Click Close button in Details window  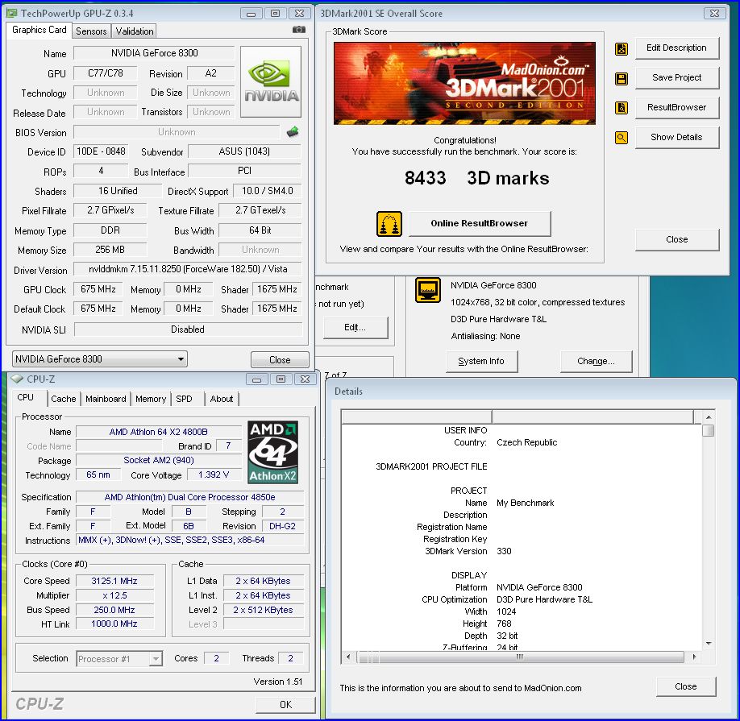(686, 686)
